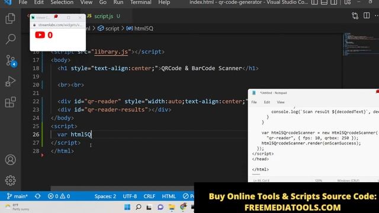Open the Run menu
The height and width of the screenshot is (213, 379).
tap(118, 2)
